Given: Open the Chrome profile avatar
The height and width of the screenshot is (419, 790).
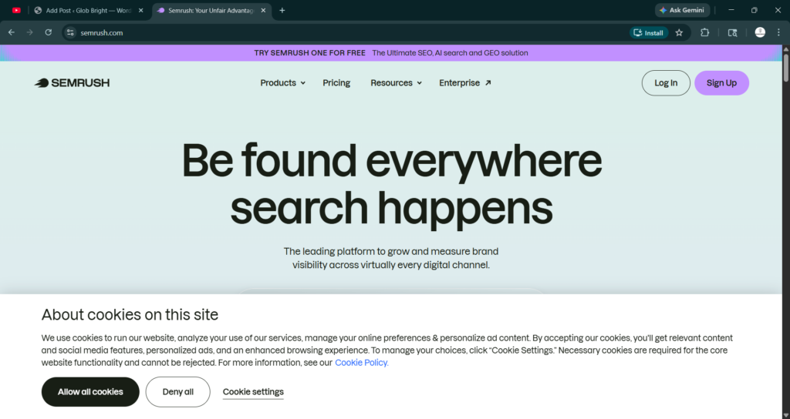Looking at the screenshot, I should click(x=760, y=32).
